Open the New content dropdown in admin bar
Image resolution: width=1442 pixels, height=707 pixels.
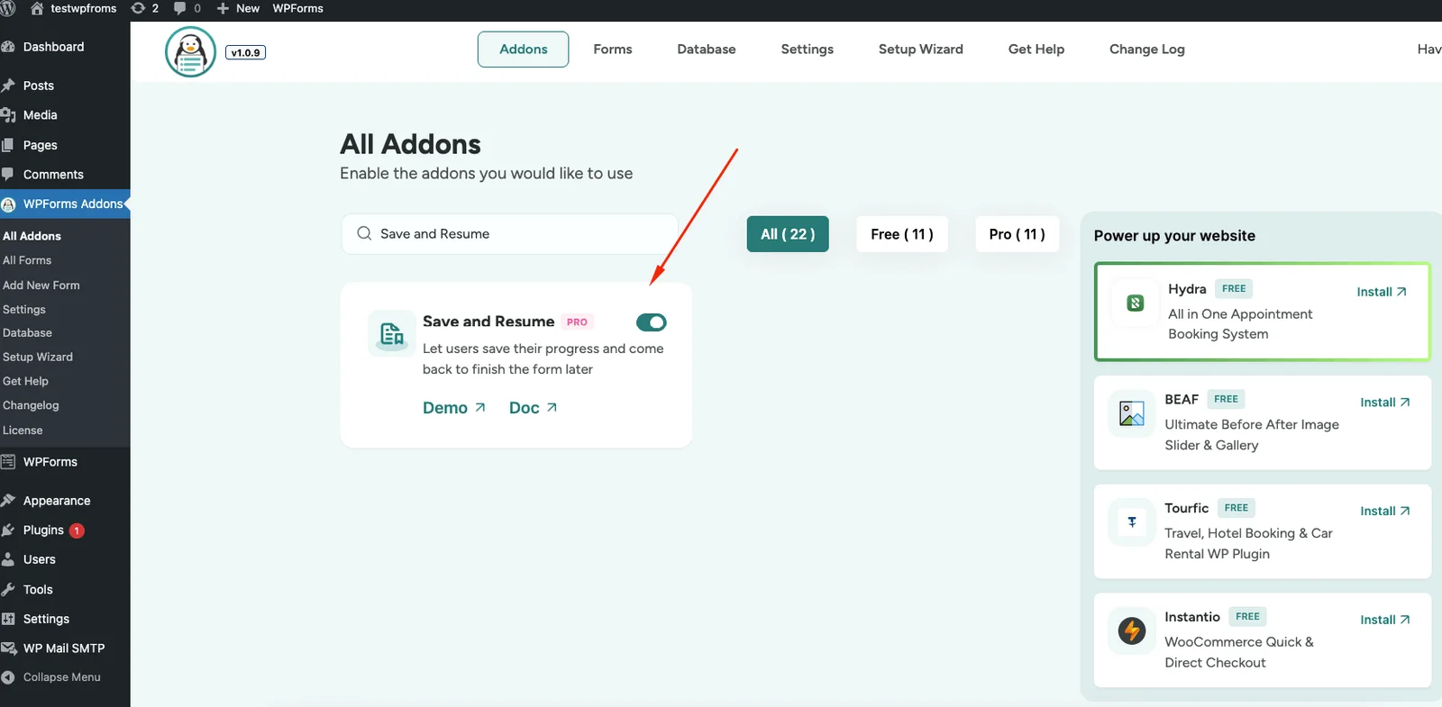[239, 8]
